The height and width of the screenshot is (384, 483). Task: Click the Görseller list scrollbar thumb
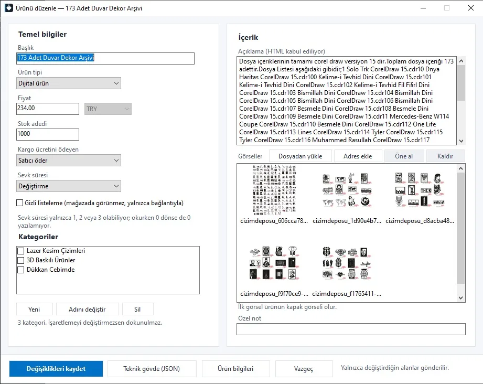[x=461, y=228]
